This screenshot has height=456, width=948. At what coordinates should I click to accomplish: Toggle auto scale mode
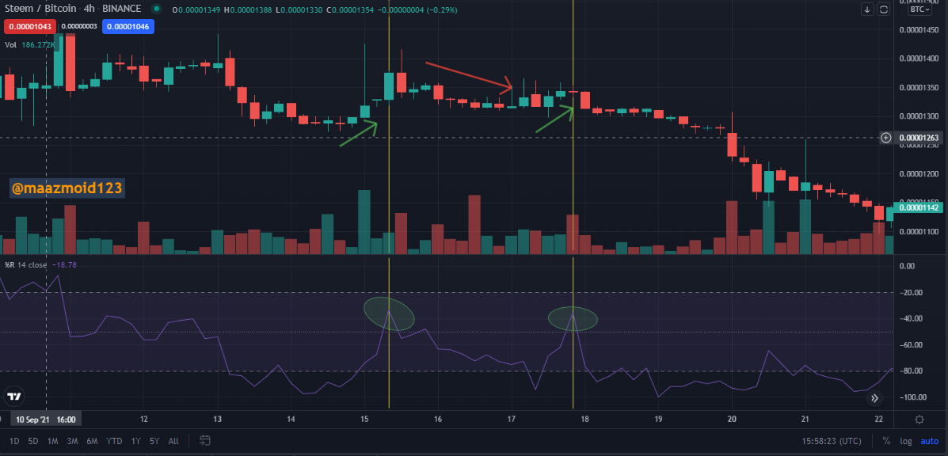pos(930,441)
